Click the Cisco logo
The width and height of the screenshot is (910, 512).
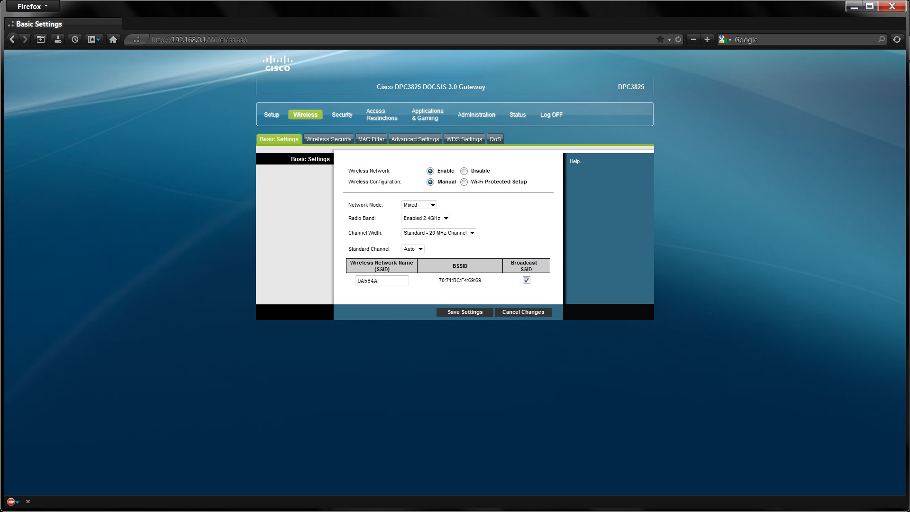[278, 64]
